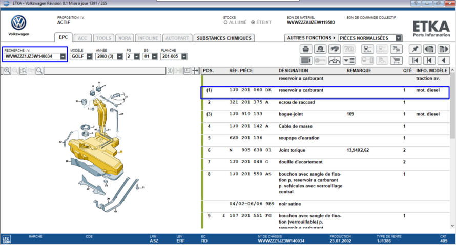This screenshot has height=245, width=456.
Task: Open the PLANCHE 201-005 dropdown
Action: point(184,56)
